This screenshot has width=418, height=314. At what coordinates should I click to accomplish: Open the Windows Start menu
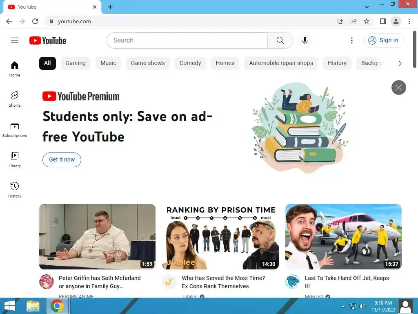(10, 306)
